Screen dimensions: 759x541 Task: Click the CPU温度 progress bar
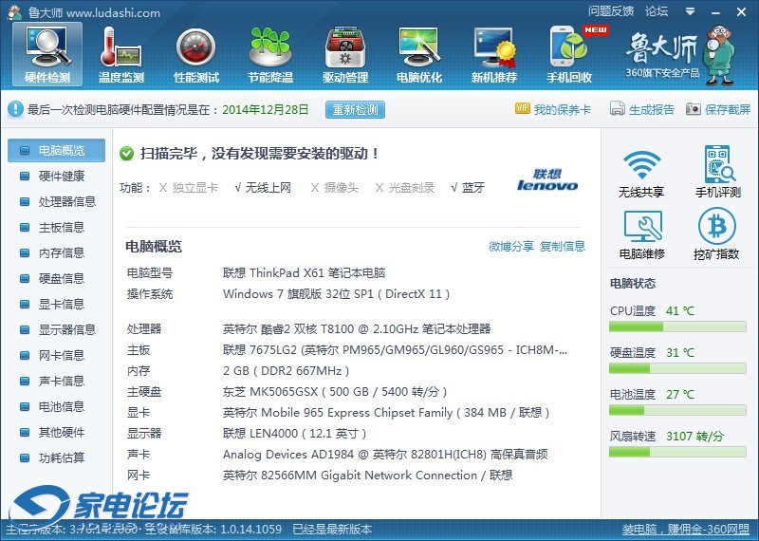click(x=677, y=327)
